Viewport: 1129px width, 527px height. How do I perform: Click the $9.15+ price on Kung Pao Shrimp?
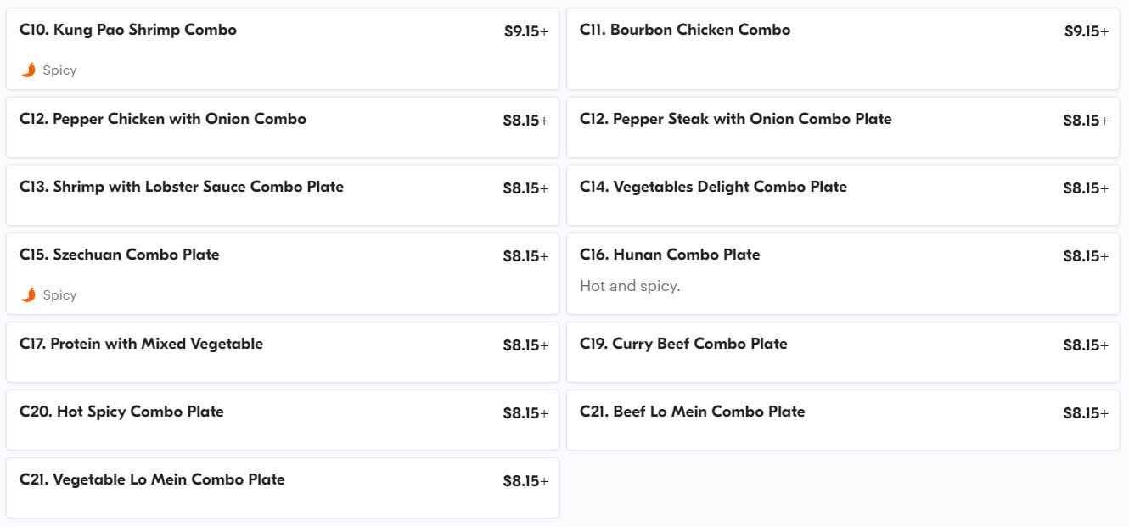click(x=525, y=31)
